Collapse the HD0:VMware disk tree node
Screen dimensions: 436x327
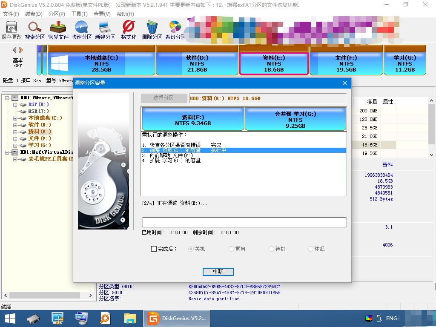(7, 98)
